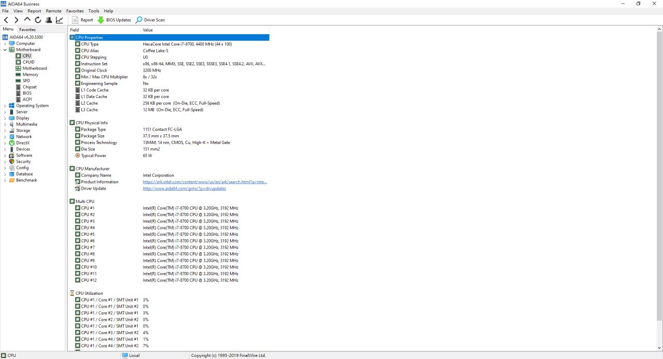Click the Config icon in the tree
This screenshot has height=359, width=663.
tap(12, 168)
